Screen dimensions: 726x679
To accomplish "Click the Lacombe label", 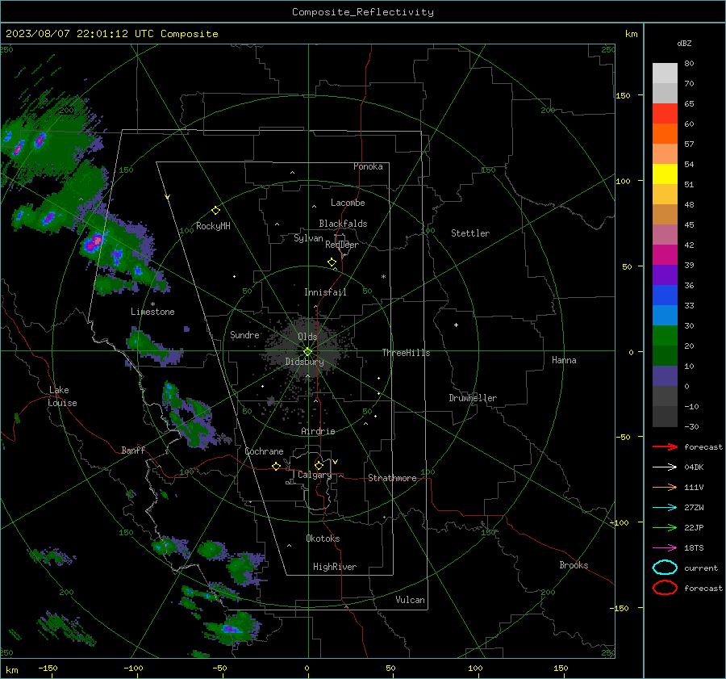I will tap(347, 203).
